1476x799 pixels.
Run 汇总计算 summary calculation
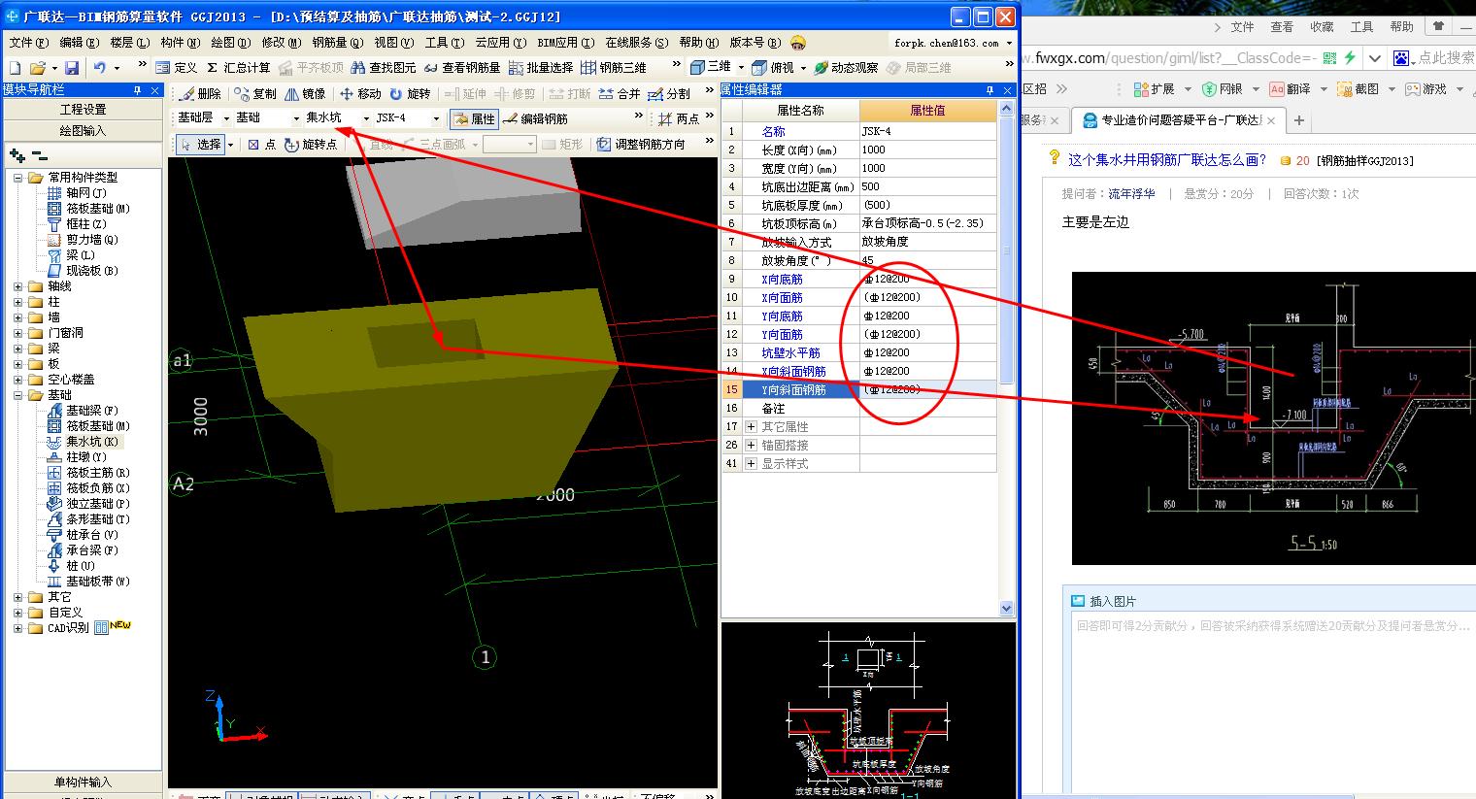pyautogui.click(x=239, y=68)
